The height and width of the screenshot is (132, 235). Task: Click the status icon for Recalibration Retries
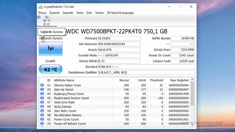pyautogui.click(x=42, y=115)
